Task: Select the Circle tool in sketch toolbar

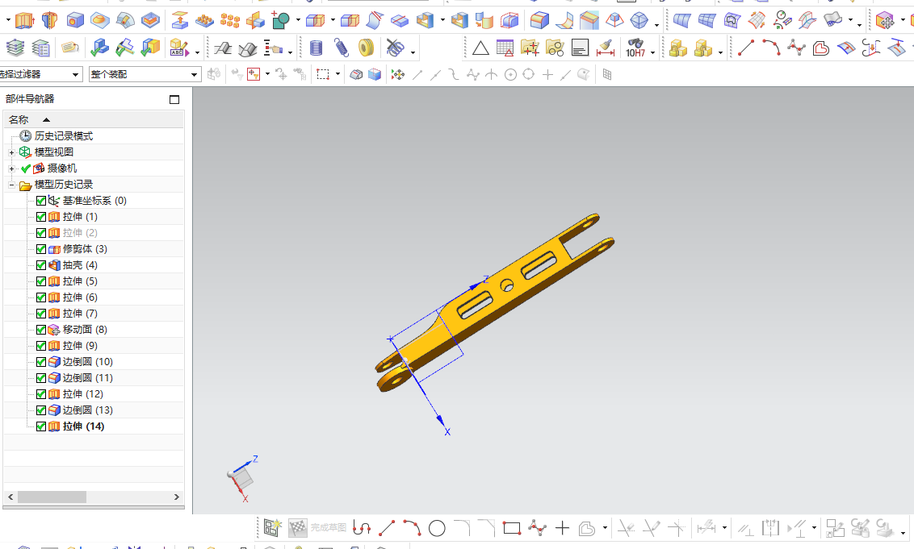Action: (x=437, y=528)
